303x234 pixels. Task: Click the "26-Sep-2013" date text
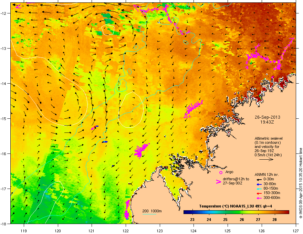click(267, 117)
